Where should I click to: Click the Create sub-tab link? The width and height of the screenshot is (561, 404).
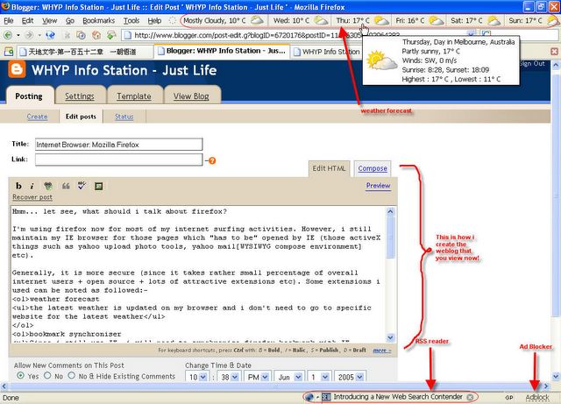point(37,117)
